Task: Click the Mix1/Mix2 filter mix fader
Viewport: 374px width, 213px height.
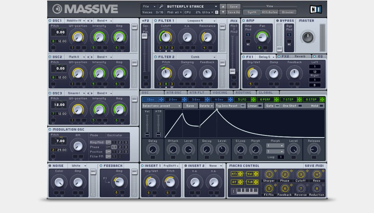Action: click(x=232, y=71)
